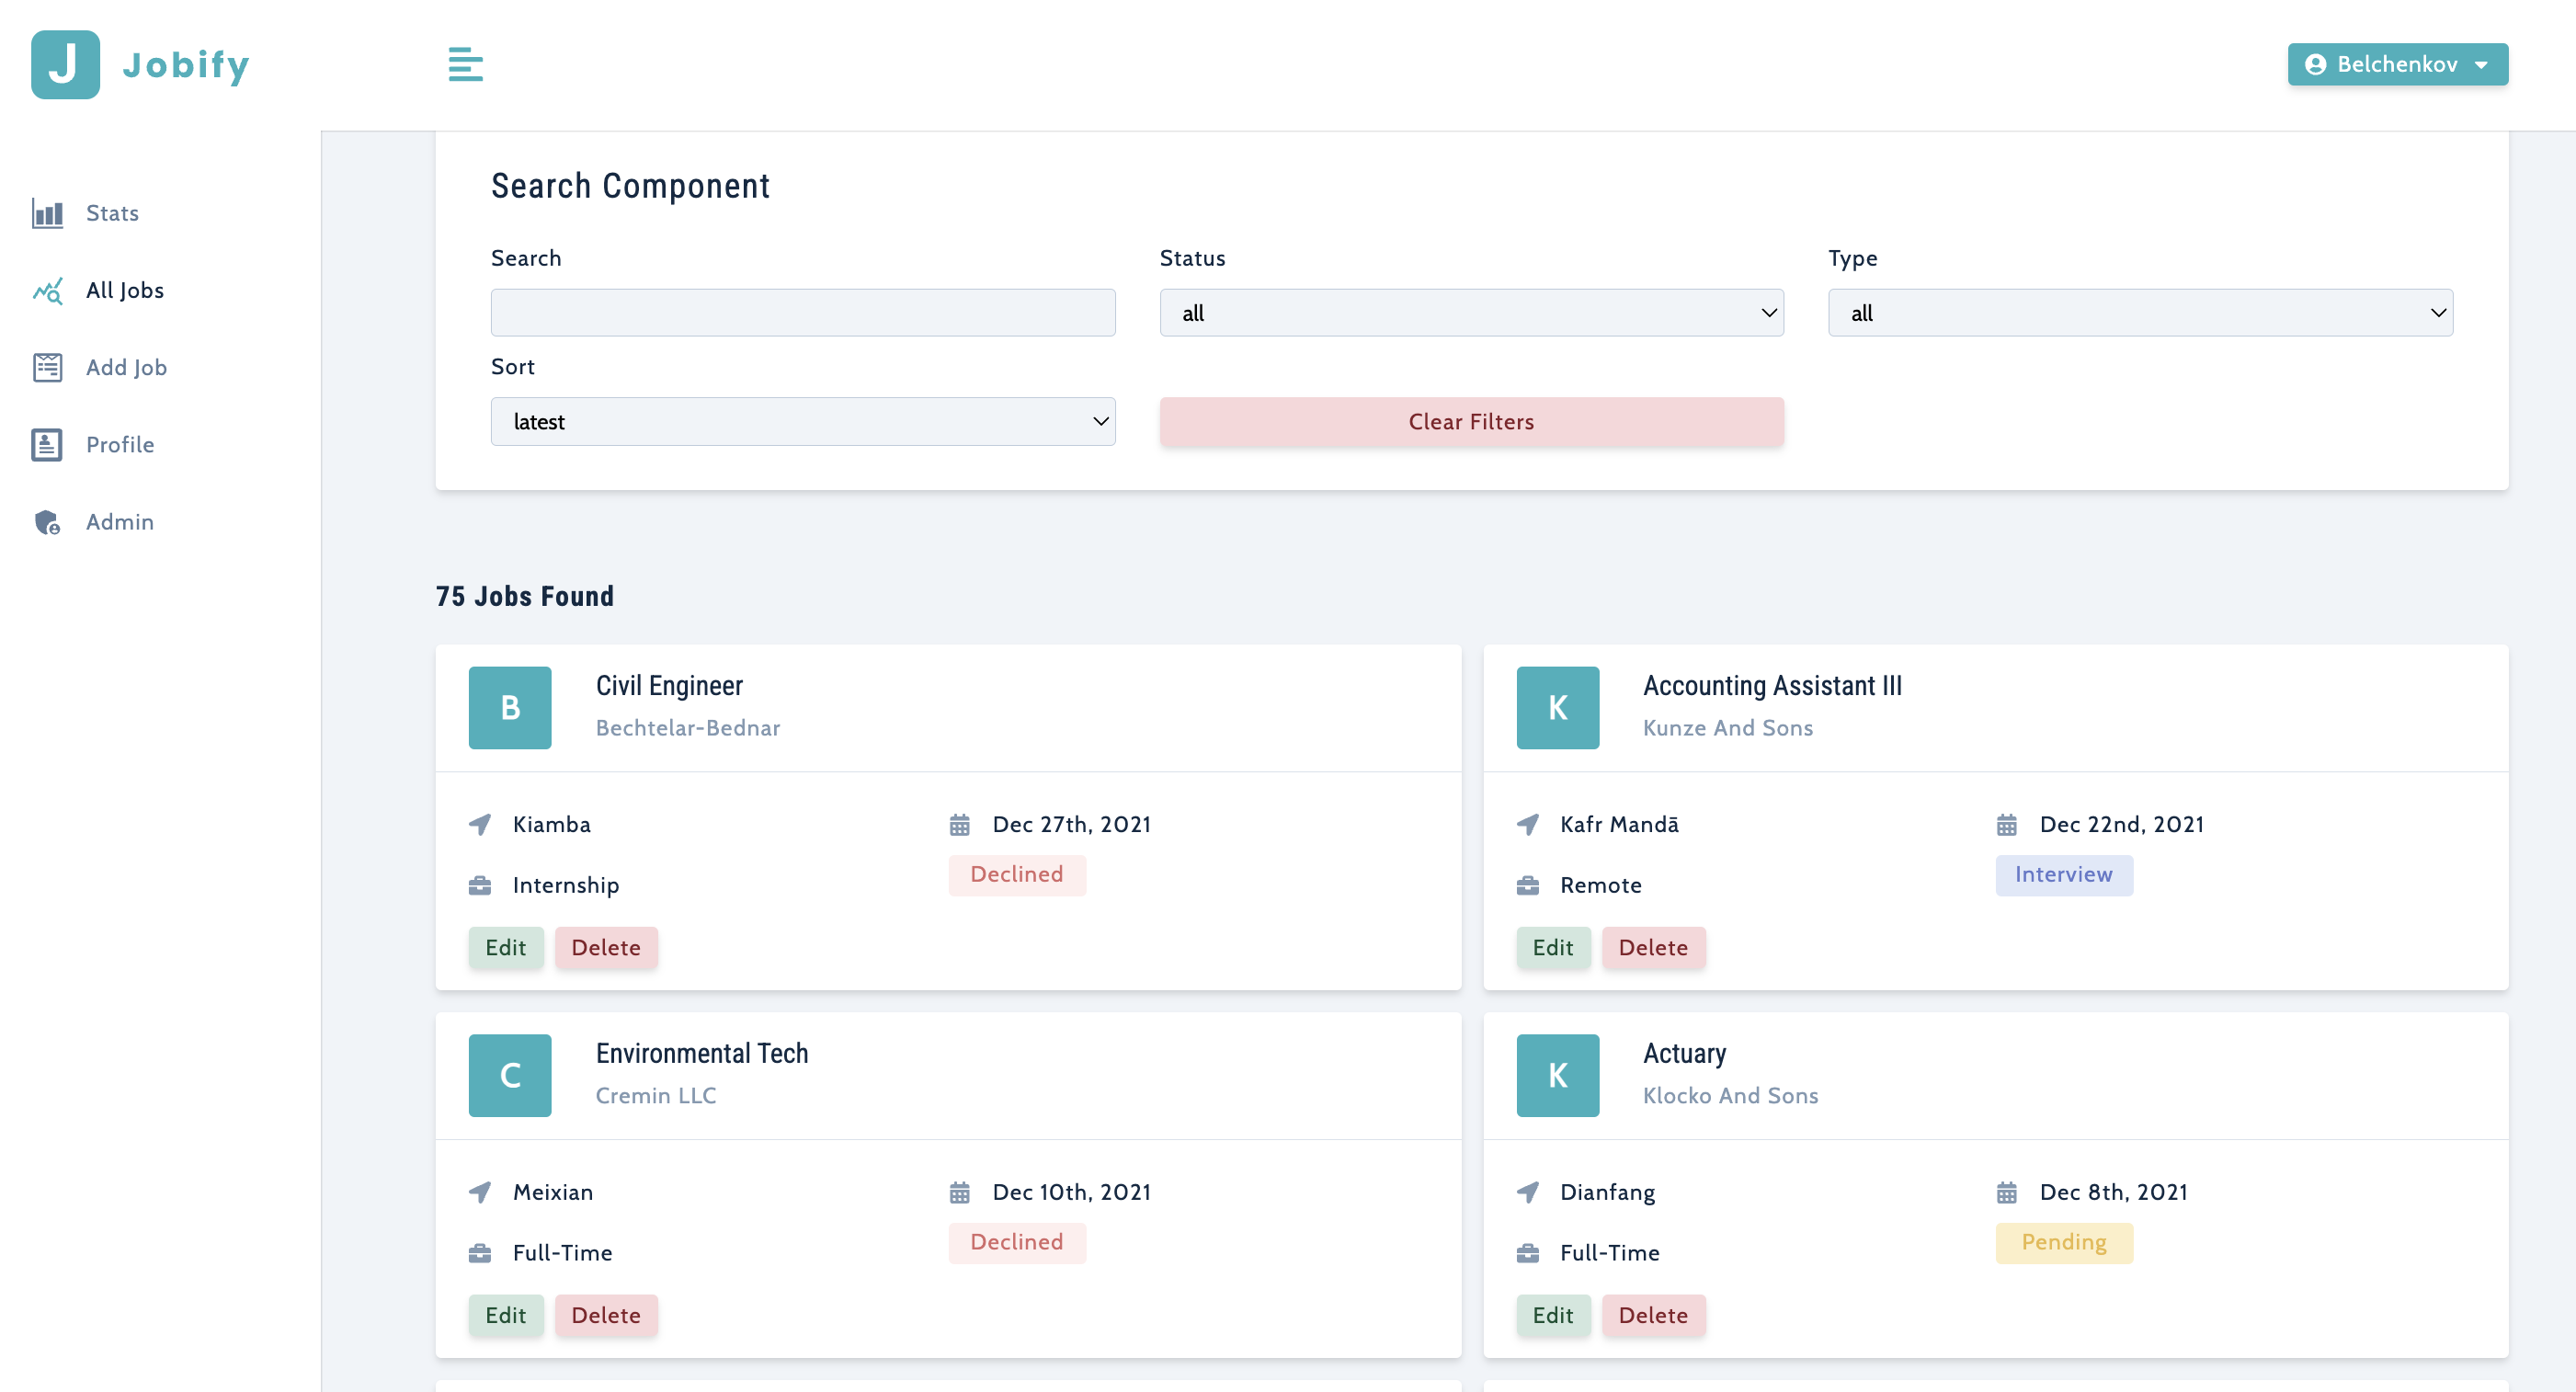Open the Status filter dropdown
Screen dimensions: 2576x1392
tap(1471, 313)
